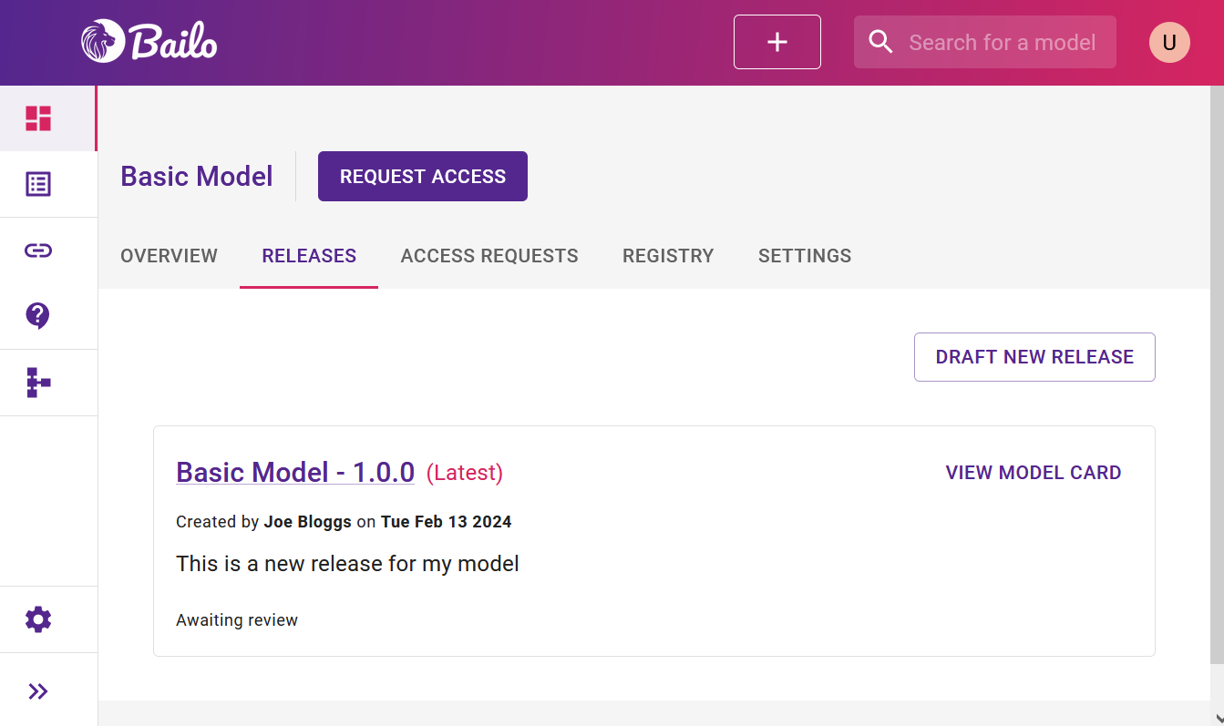The height and width of the screenshot is (726, 1224).
Task: Go to the Settings tab
Action: click(804, 256)
